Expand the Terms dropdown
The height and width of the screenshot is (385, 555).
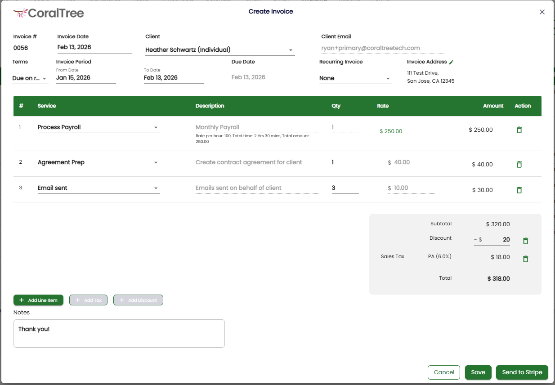pos(30,78)
